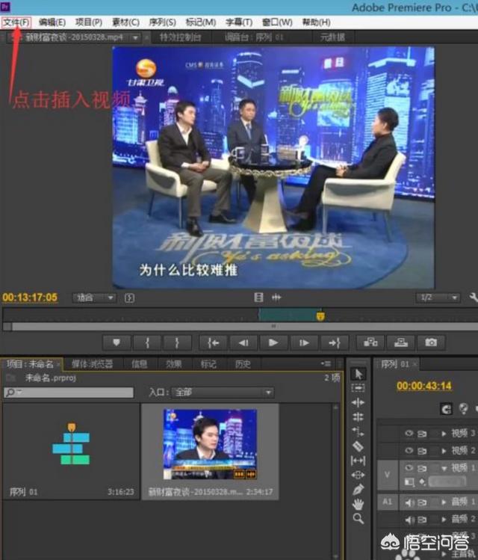Select the 新财富夜谈 video clip thumbnail
Viewport: 478px width, 560px height.
click(x=210, y=445)
